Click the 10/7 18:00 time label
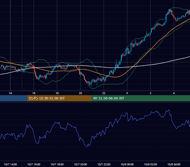The image size is (190, 167). coord(57,164)
